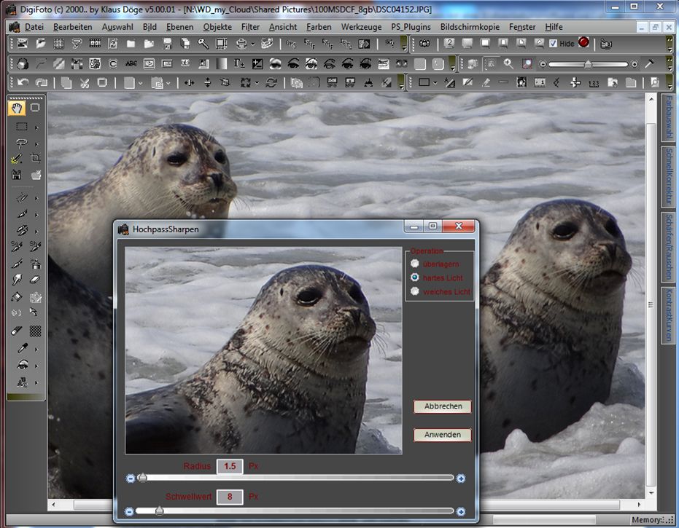Open the printer icon dropdown arrow

click(x=253, y=44)
